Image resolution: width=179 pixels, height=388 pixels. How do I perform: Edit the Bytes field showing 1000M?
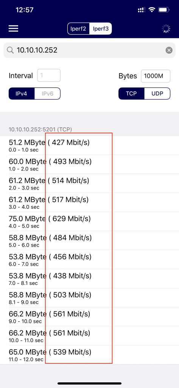pyautogui.click(x=156, y=76)
